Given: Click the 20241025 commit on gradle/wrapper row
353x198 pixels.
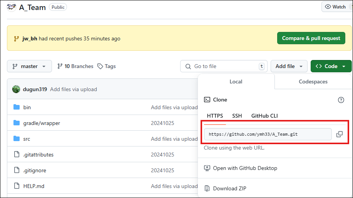Looking at the screenshot, I should 162,123.
